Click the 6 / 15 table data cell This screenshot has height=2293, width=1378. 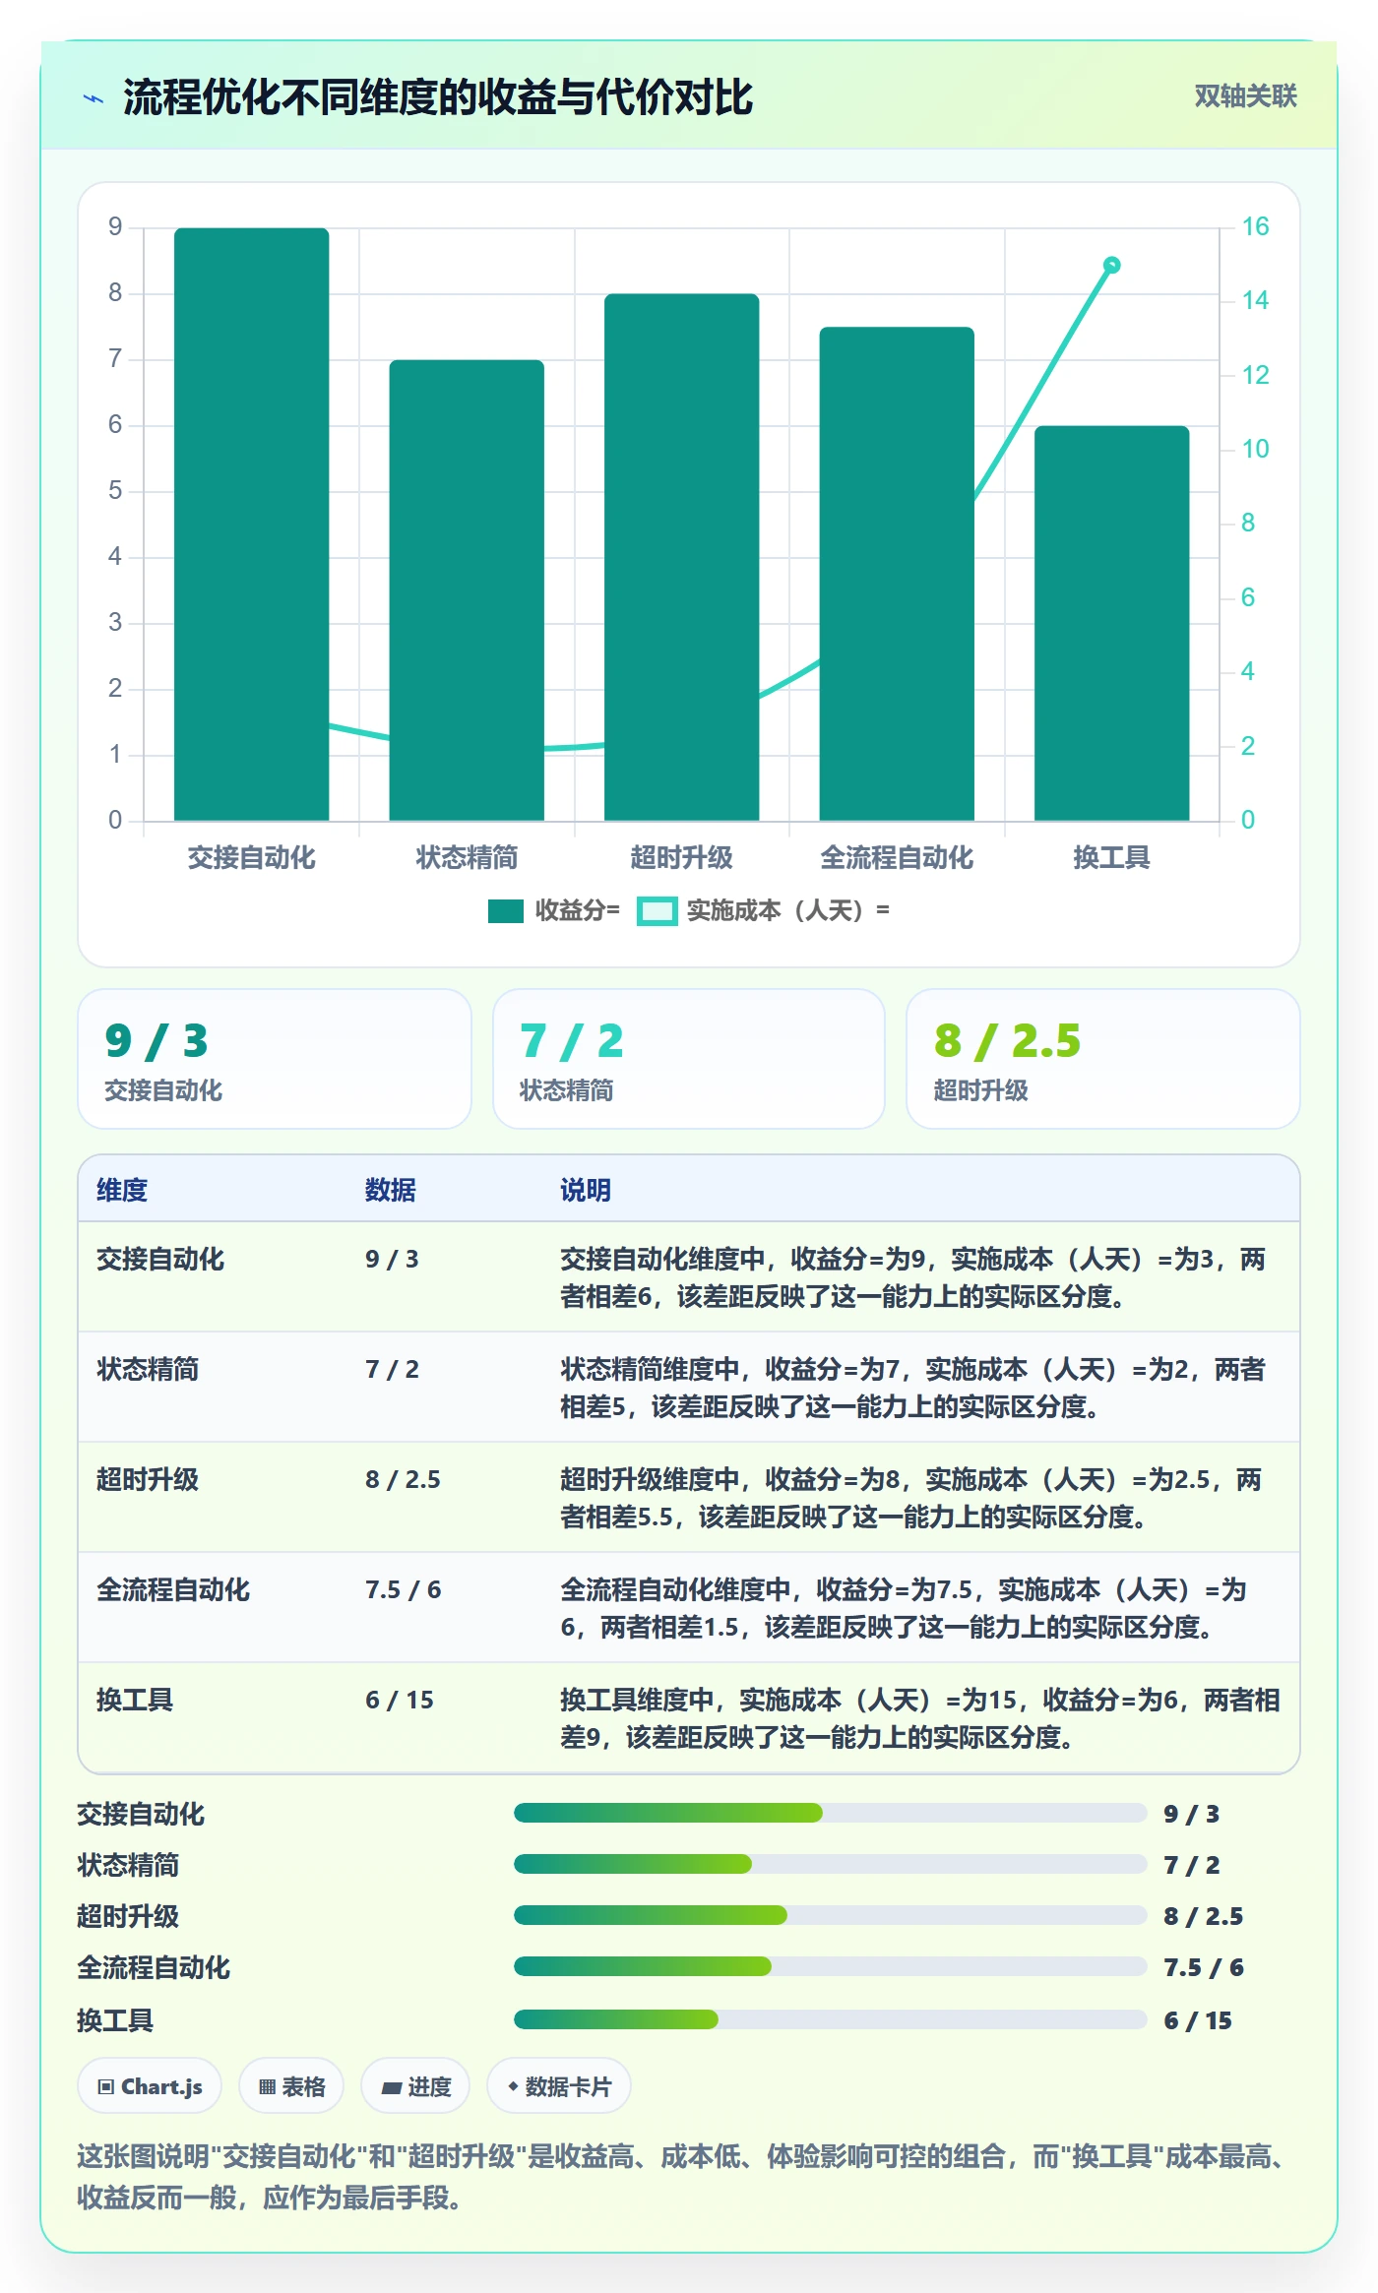coord(400,1700)
